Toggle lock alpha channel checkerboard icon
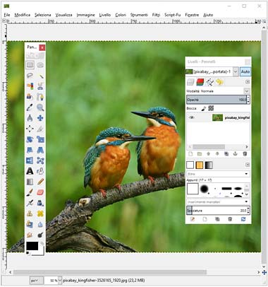The image size is (268, 287). coord(211,108)
